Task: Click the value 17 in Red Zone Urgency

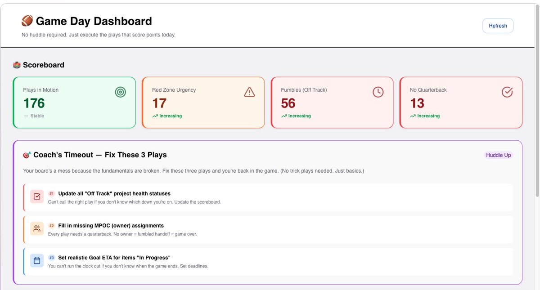Action: click(x=159, y=103)
